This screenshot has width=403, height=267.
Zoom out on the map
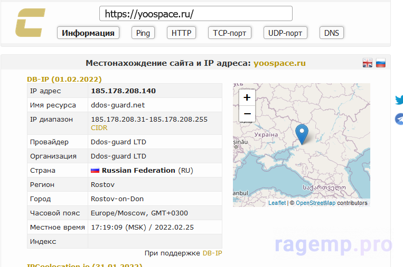[247, 114]
